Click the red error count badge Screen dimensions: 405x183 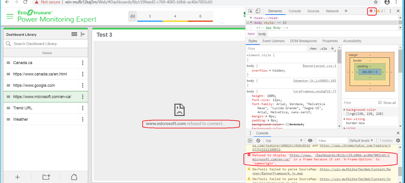[x=372, y=11]
